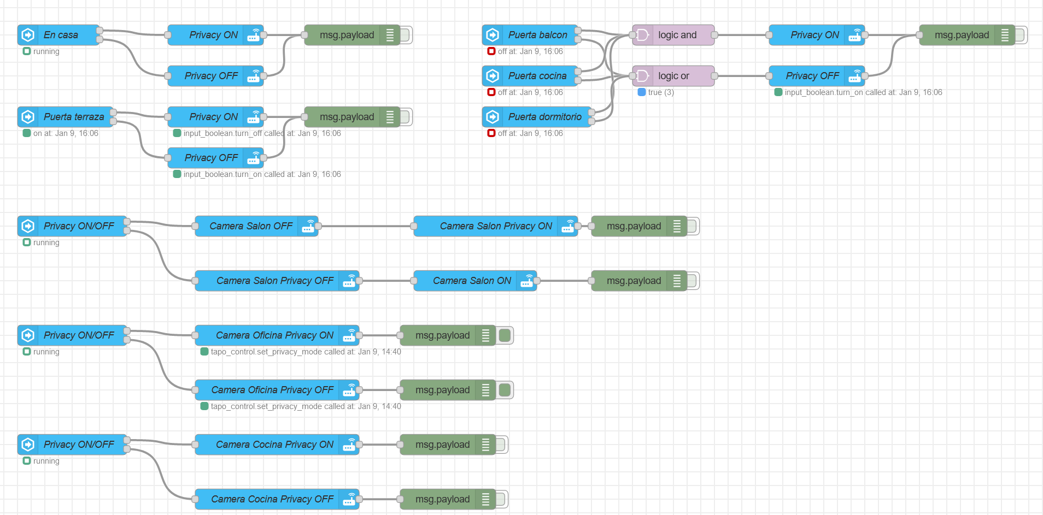Click call-service icon on Camera Salon OFF
This screenshot has height=515, width=1043.
(x=308, y=226)
